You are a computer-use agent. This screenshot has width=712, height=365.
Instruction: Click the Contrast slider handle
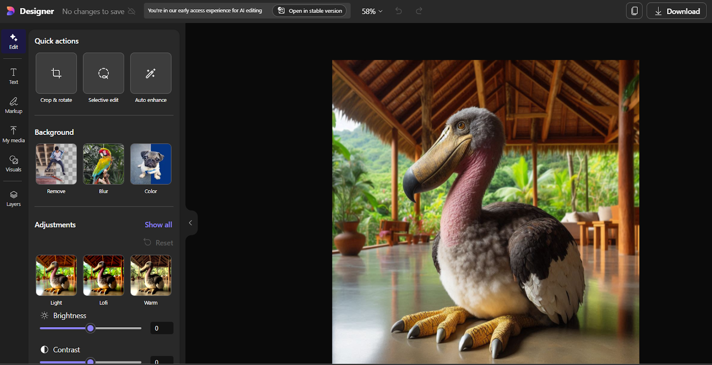pos(90,362)
